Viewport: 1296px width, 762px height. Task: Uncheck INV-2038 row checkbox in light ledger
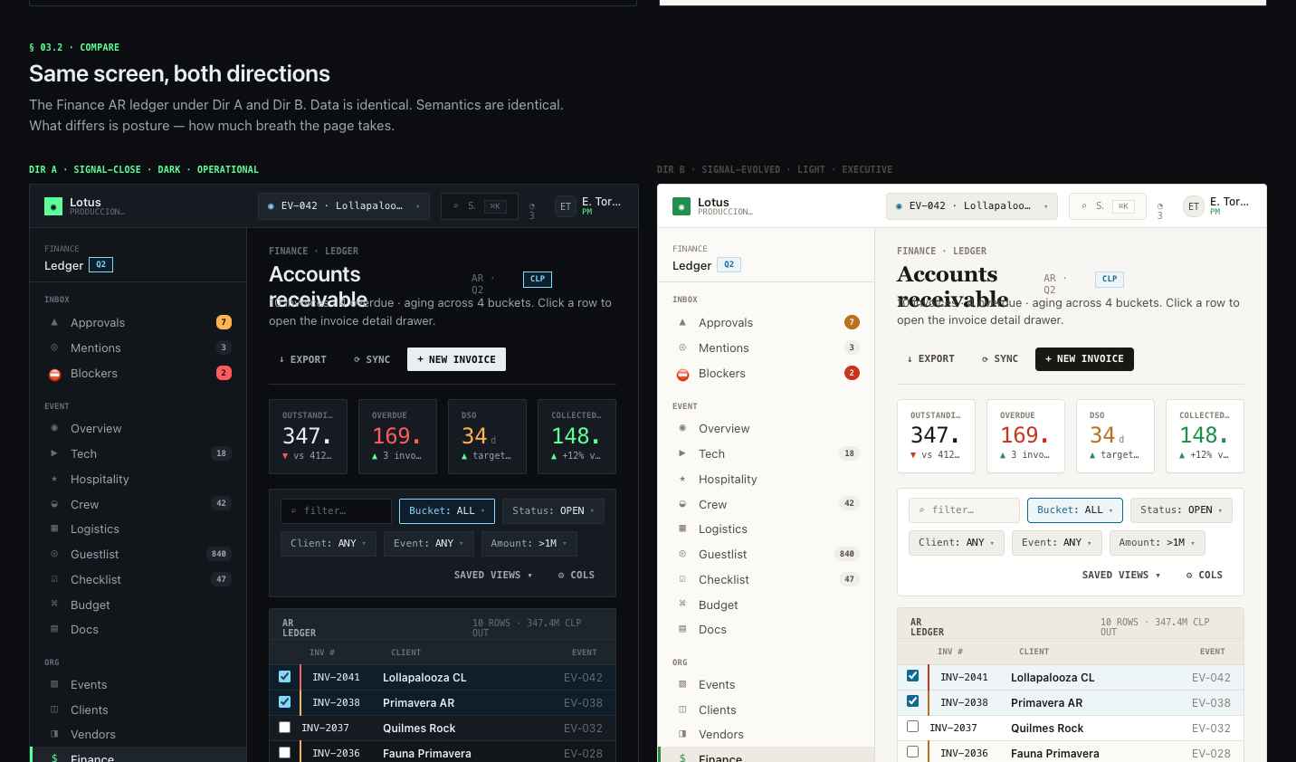(x=912, y=700)
